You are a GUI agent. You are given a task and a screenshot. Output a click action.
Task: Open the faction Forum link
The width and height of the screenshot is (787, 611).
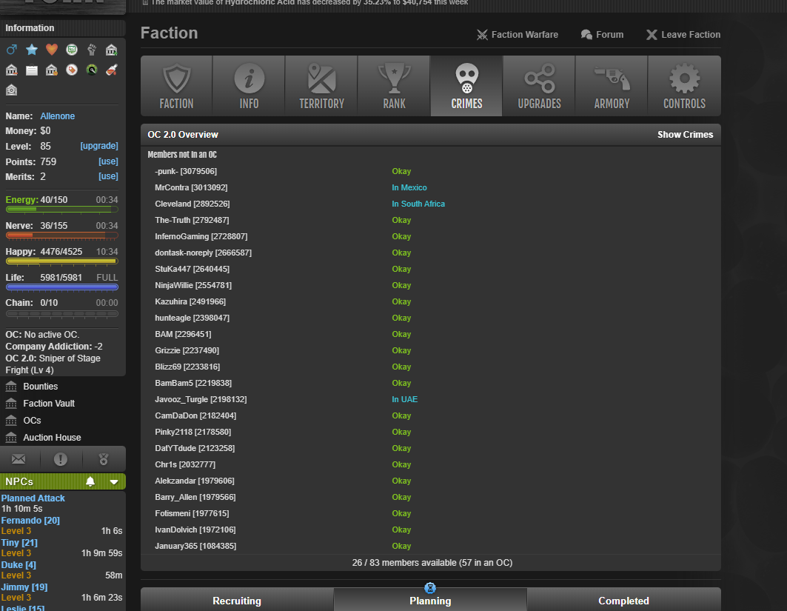click(x=603, y=35)
